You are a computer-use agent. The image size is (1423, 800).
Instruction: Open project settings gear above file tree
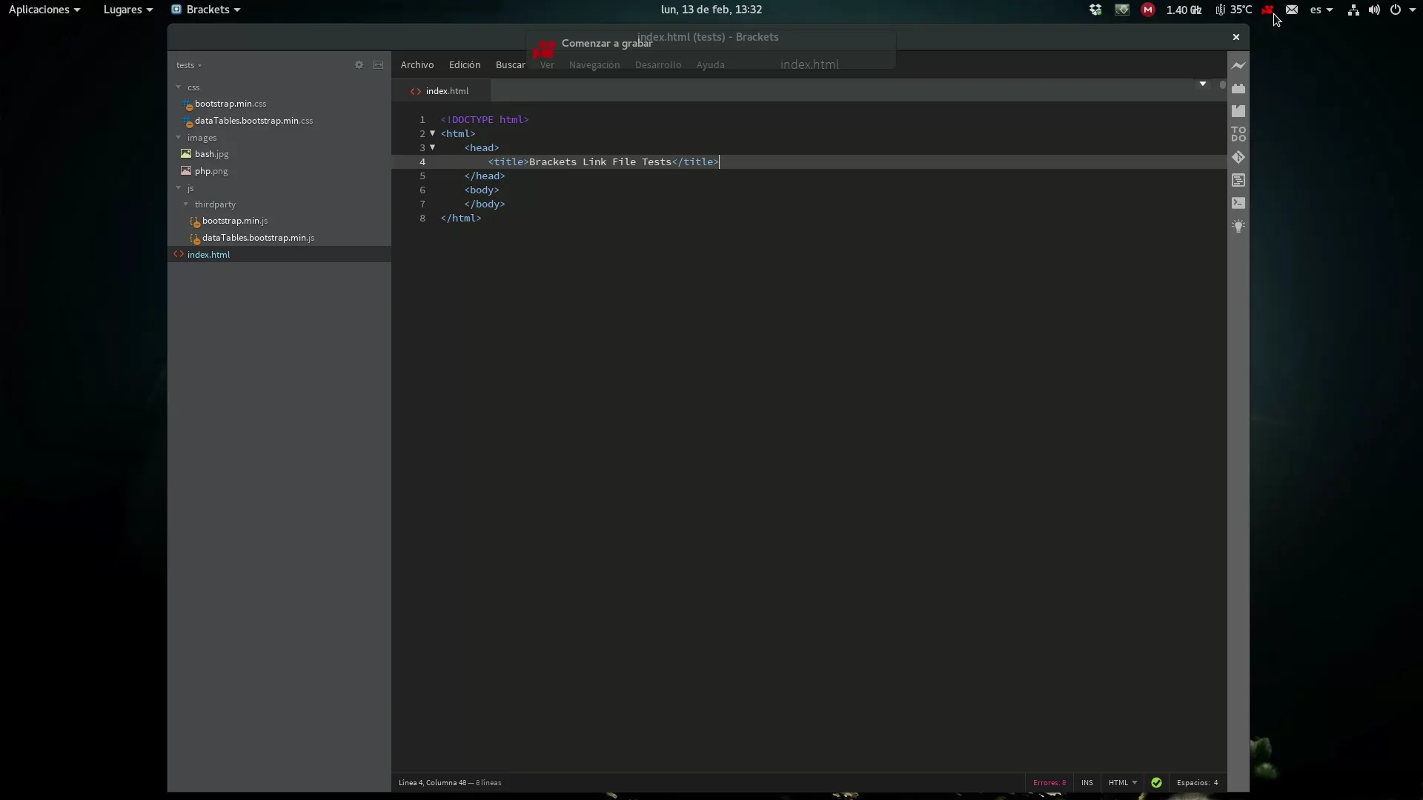(x=359, y=65)
